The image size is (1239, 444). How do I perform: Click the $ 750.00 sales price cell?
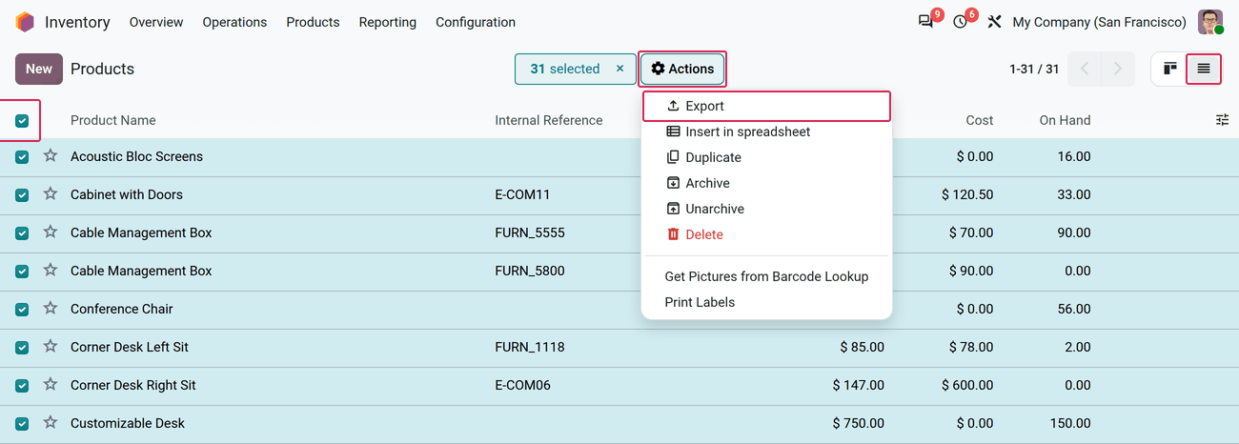(x=858, y=423)
